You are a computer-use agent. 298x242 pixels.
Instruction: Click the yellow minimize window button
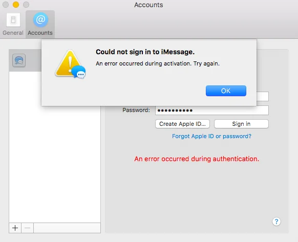point(16,5)
